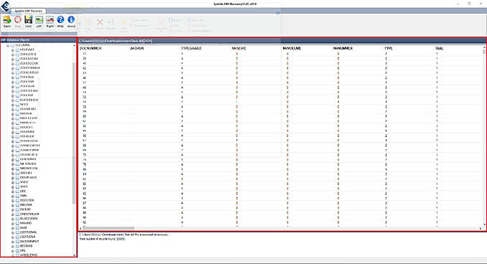The image size is (487, 264).
Task: Click the tree panel scroll-down arrow
Action: tap(74, 255)
